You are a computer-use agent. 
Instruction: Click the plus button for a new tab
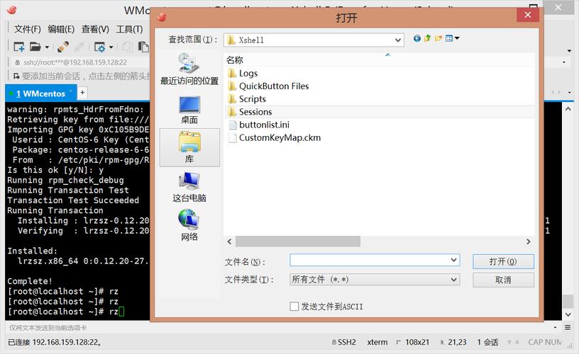(83, 93)
